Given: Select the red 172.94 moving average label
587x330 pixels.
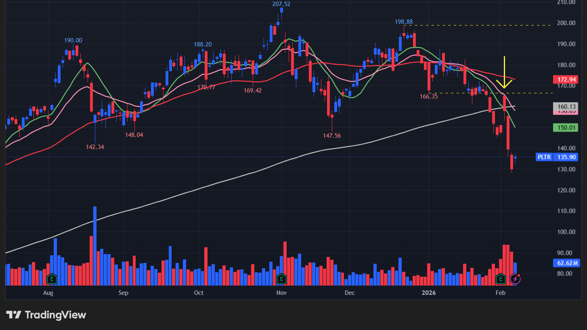Looking at the screenshot, I should click(567, 79).
